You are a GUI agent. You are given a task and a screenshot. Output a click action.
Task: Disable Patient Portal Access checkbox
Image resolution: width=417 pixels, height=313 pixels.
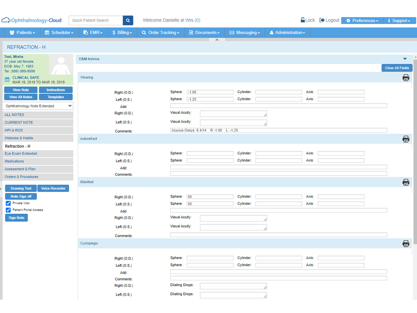(8, 210)
